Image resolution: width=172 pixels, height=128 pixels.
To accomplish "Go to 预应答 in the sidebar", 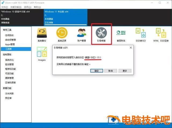I will [8, 98].
